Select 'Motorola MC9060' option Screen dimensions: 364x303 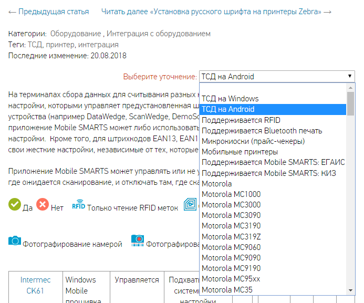tap(273, 247)
